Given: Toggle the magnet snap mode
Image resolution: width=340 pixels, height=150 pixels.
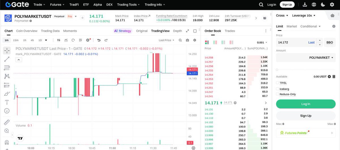Looking at the screenshot, I should point(7,142).
